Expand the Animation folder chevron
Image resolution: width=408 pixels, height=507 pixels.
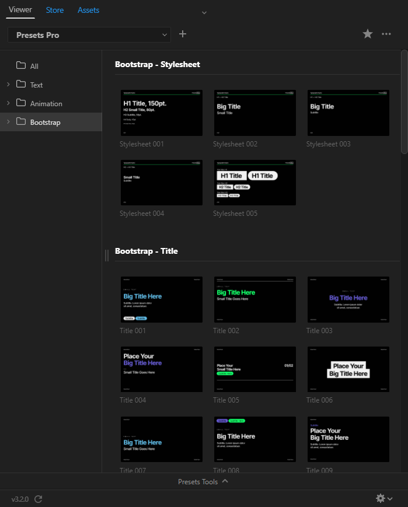pos(8,103)
